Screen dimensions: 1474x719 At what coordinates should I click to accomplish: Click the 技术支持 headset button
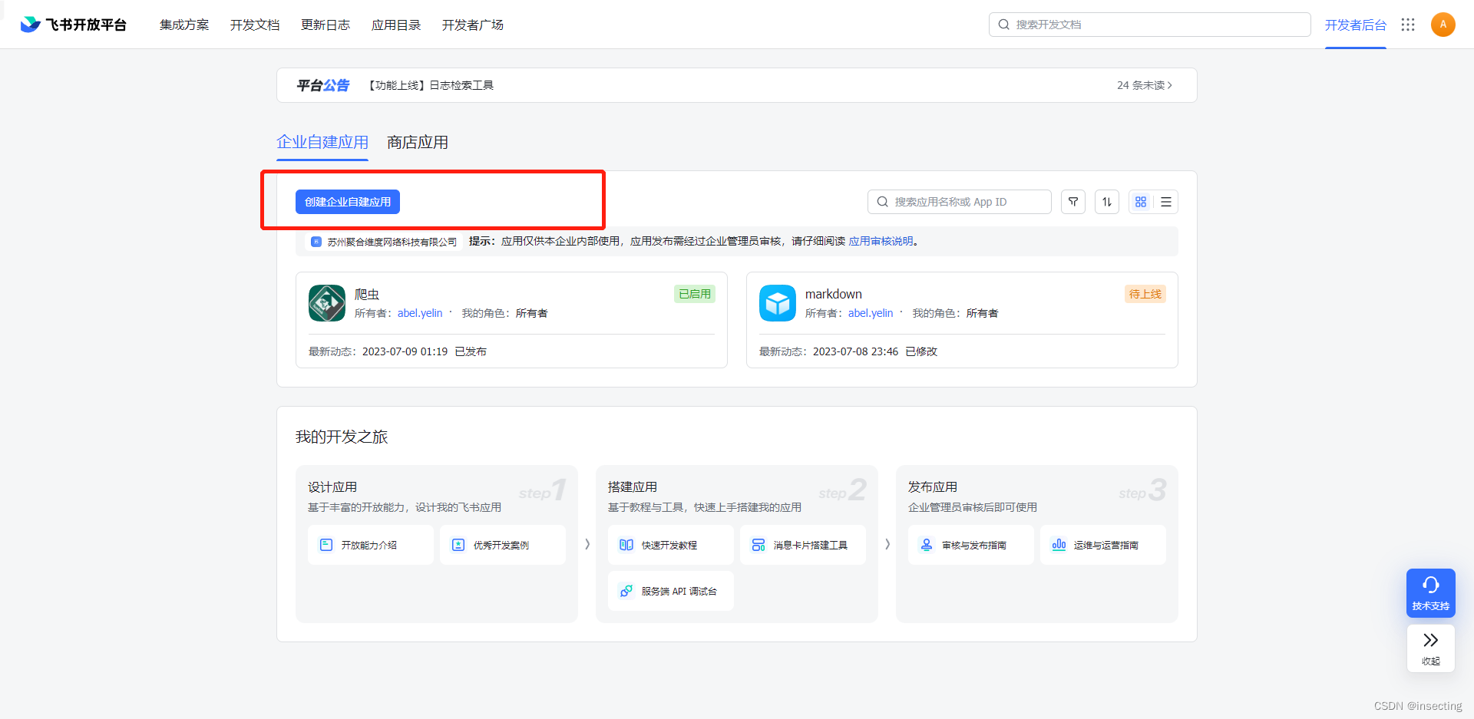pos(1431,593)
